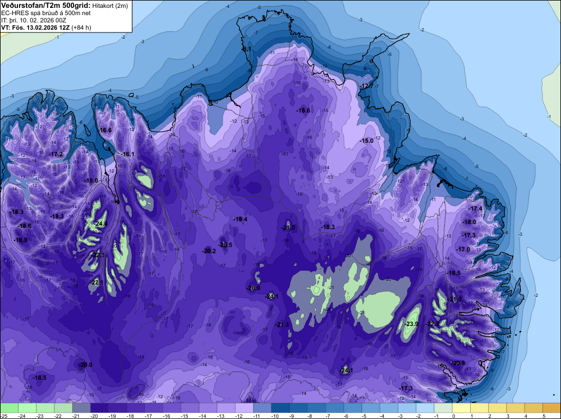This screenshot has height=419, width=561.
Task: Click the -20.0 temperature value
Action: (85, 365)
